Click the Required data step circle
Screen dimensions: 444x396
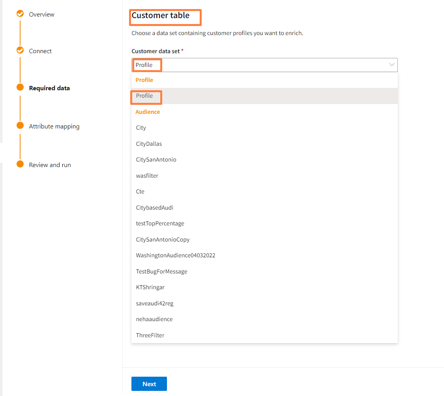coord(20,87)
